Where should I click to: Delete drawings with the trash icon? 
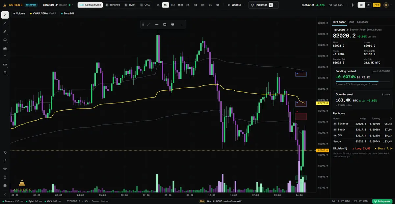[x=5, y=177]
